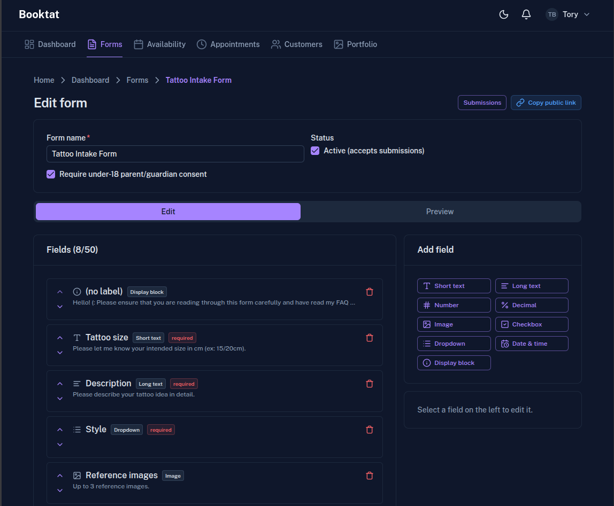Viewport: 614px width, 506px height.
Task: Click the Availability calendar icon
Action: click(x=138, y=44)
